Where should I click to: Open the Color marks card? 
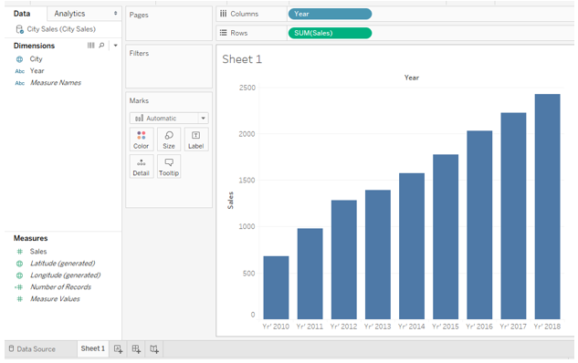coord(142,140)
